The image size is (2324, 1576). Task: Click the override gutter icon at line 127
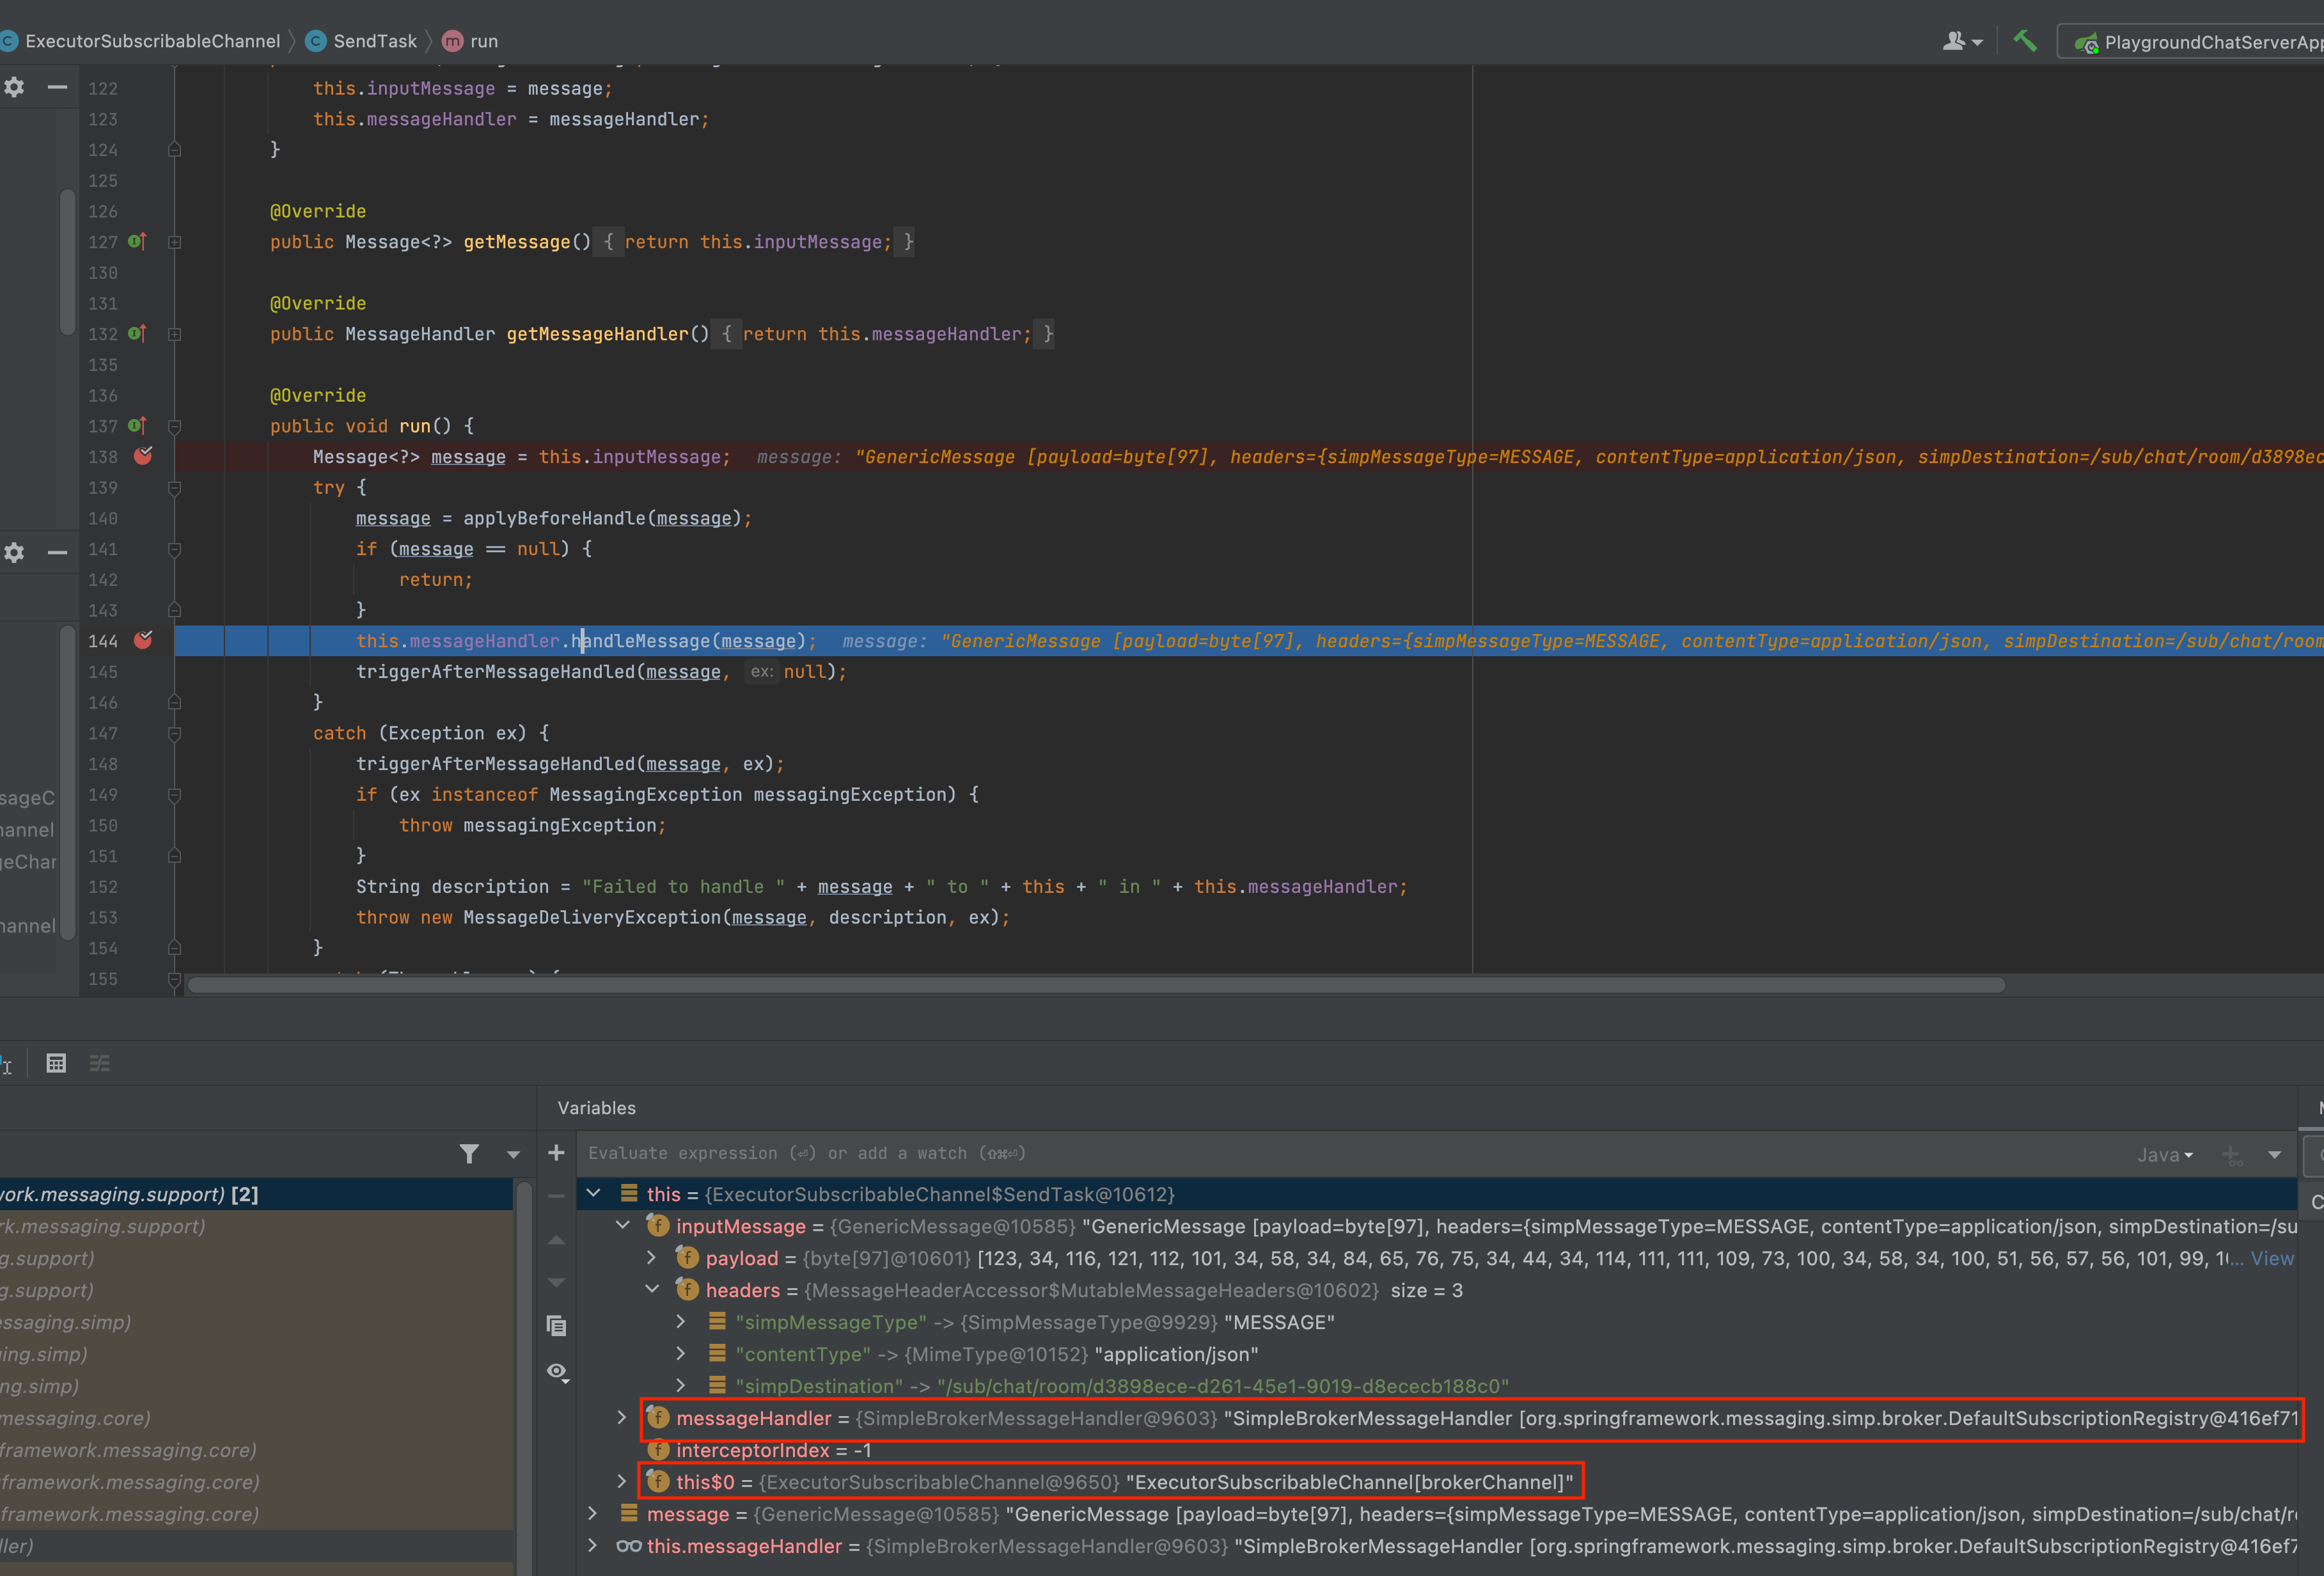[x=137, y=242]
